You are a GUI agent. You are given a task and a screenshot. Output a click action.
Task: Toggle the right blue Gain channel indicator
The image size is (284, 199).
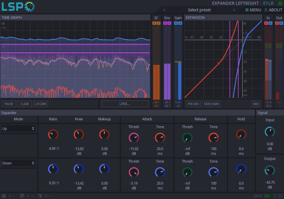[180, 23]
